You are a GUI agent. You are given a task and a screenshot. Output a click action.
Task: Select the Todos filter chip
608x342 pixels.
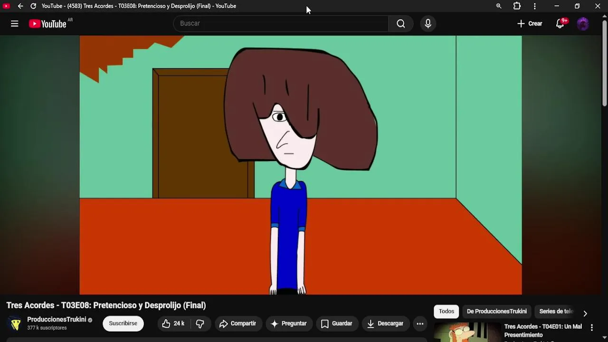[x=446, y=311]
